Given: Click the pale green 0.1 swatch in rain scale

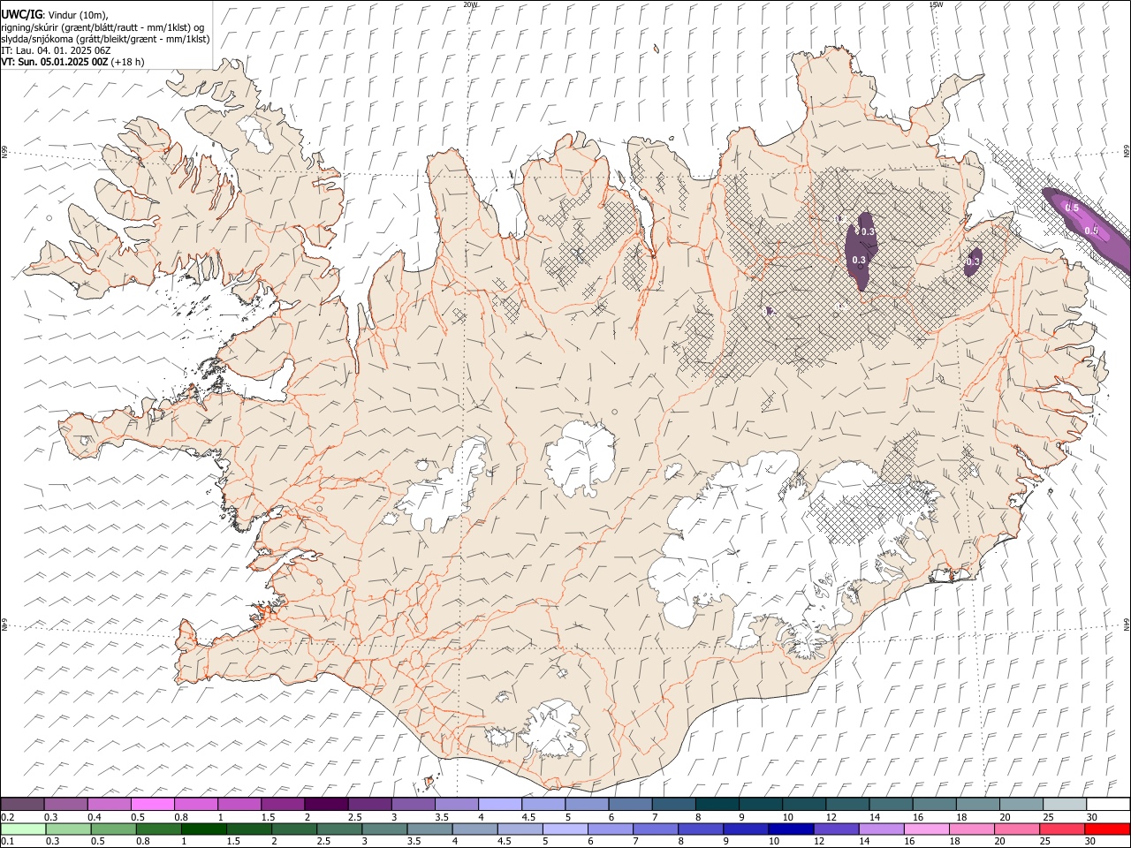Looking at the screenshot, I should [x=24, y=829].
